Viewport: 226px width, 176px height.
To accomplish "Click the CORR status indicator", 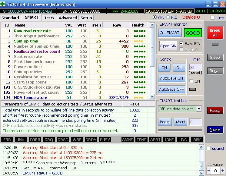I will click(35, 140).
